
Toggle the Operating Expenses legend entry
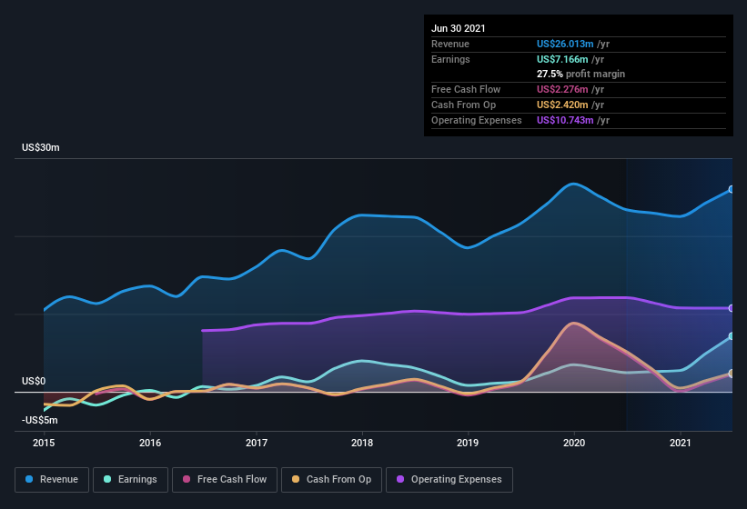[x=449, y=479]
